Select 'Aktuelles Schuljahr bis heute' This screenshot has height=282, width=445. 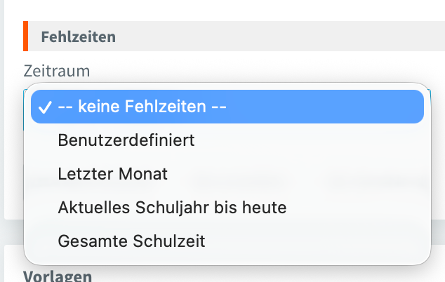172,208
